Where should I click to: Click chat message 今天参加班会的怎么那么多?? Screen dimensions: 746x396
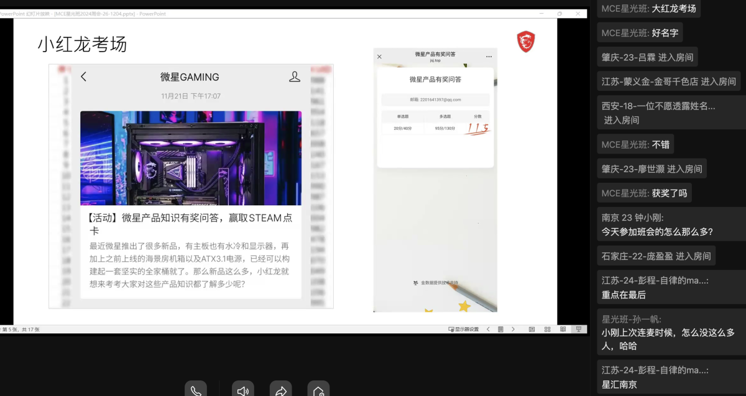656,232
